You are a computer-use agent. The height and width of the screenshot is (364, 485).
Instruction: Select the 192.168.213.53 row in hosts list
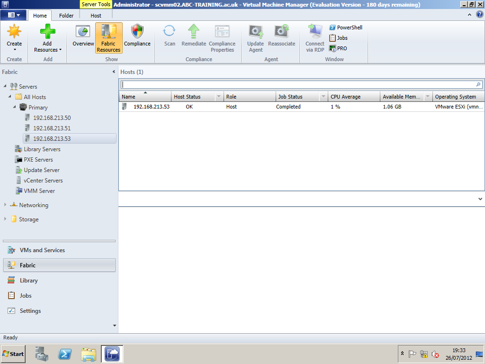point(302,107)
